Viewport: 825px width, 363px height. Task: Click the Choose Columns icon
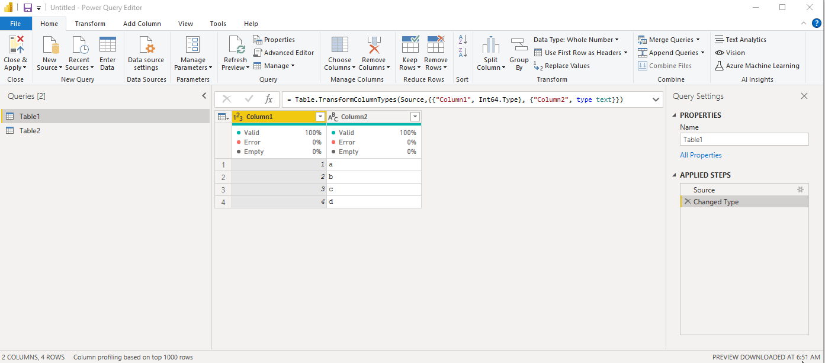pyautogui.click(x=339, y=45)
